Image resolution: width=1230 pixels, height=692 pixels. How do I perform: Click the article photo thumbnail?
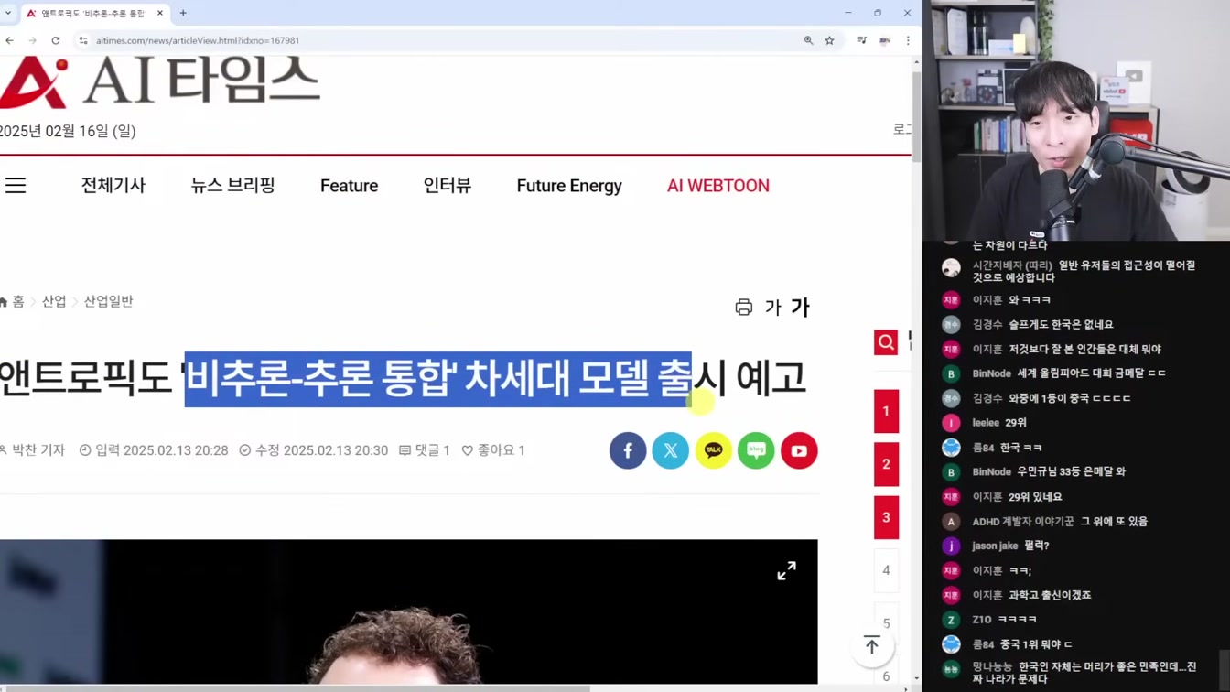point(408,611)
